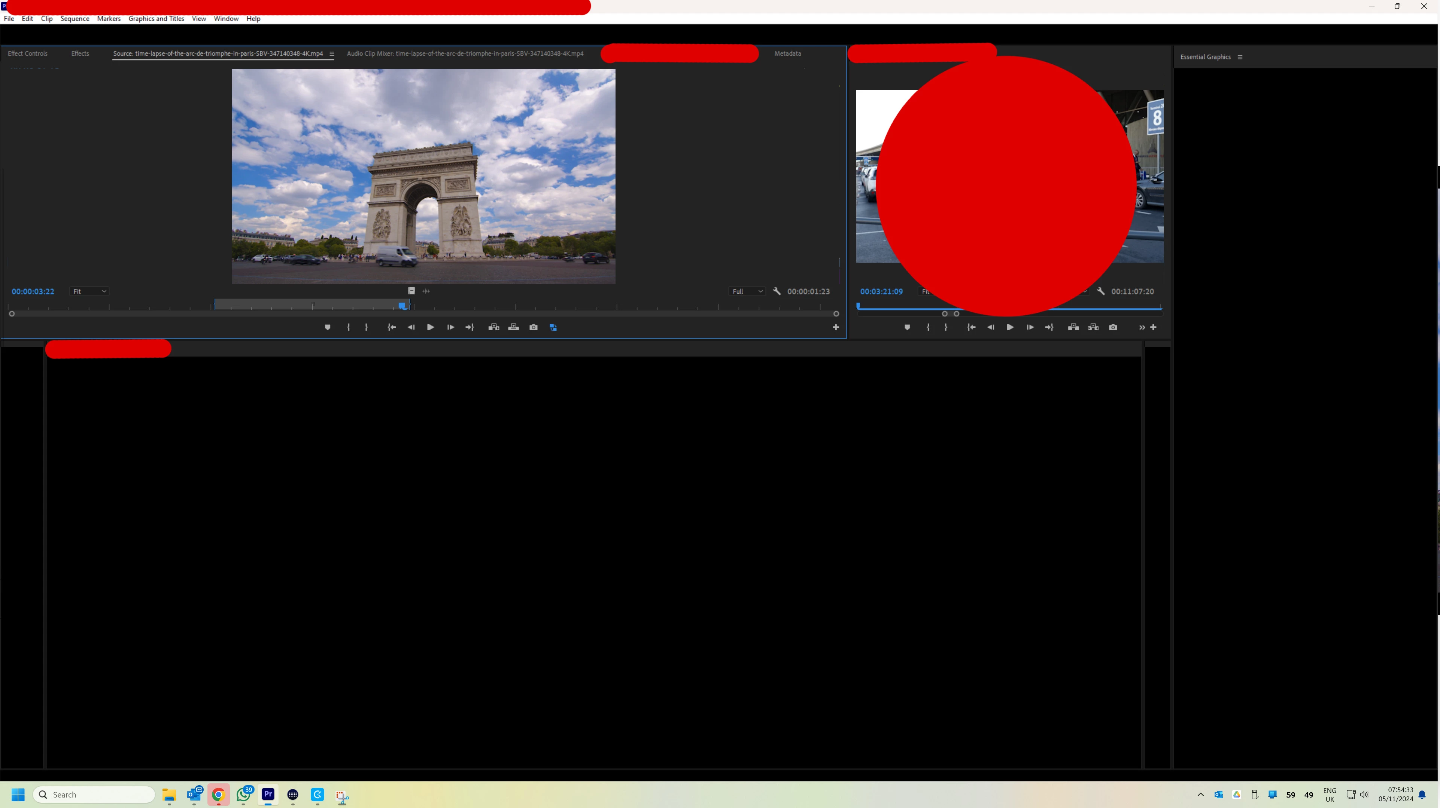
Task: Open Premiere Pro from the taskbar
Action: [268, 794]
